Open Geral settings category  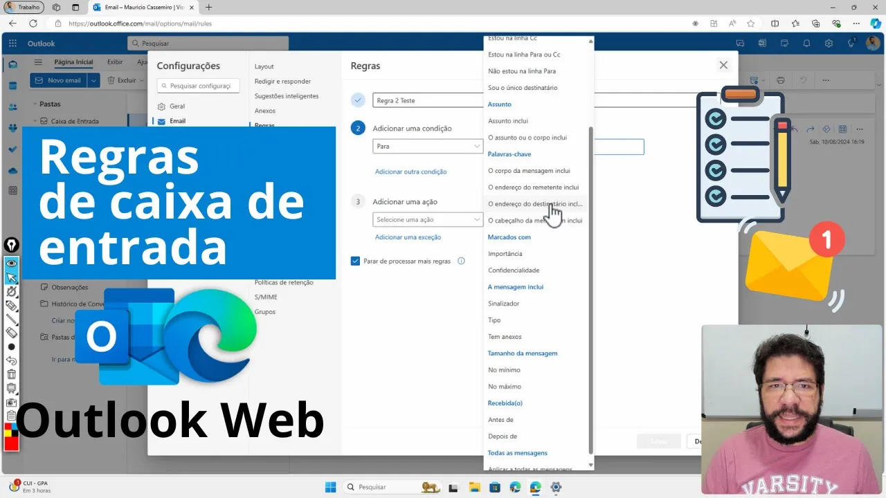coord(177,107)
